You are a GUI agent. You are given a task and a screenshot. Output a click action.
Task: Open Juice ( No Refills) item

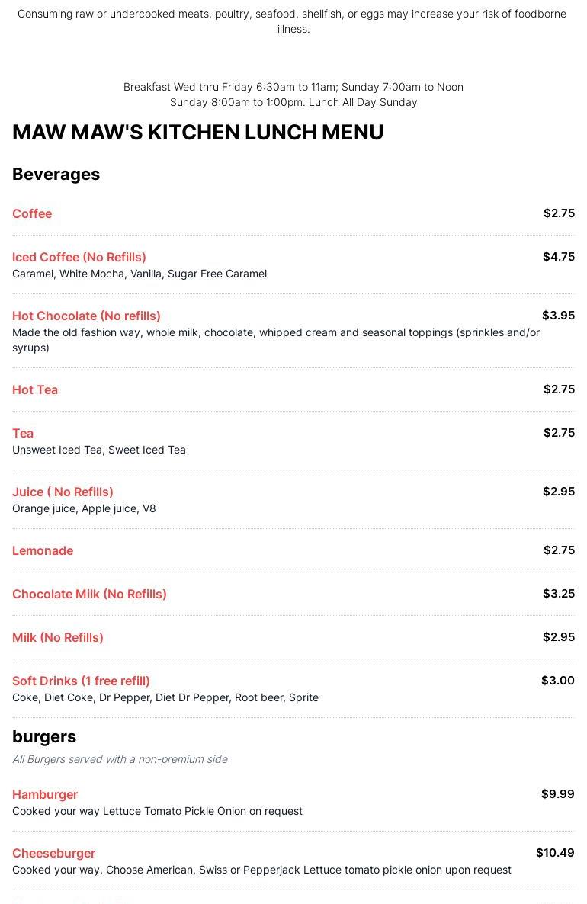point(63,492)
